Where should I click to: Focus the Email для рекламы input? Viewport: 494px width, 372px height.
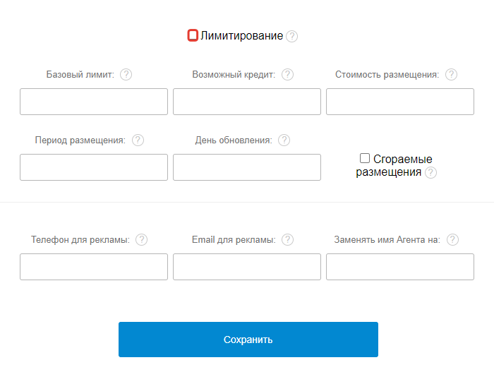tap(247, 267)
